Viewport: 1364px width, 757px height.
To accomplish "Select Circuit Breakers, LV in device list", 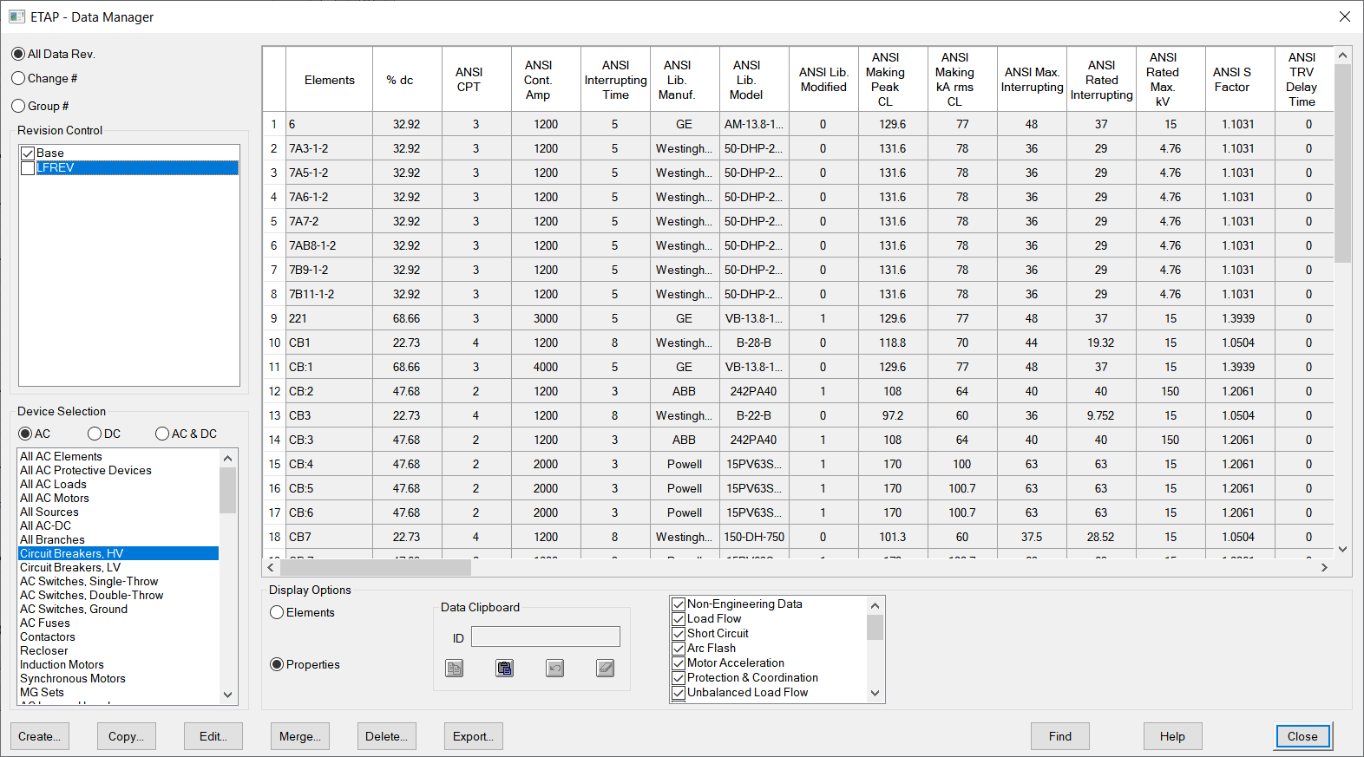I will click(x=70, y=567).
